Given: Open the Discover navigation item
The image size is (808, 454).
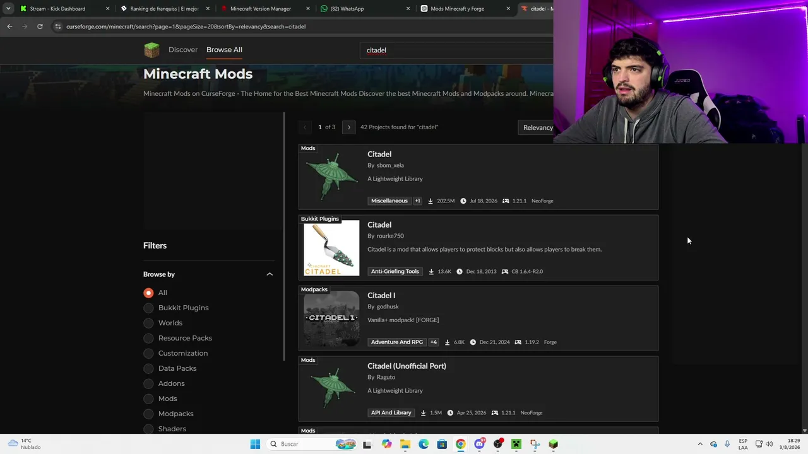Looking at the screenshot, I should [183, 50].
